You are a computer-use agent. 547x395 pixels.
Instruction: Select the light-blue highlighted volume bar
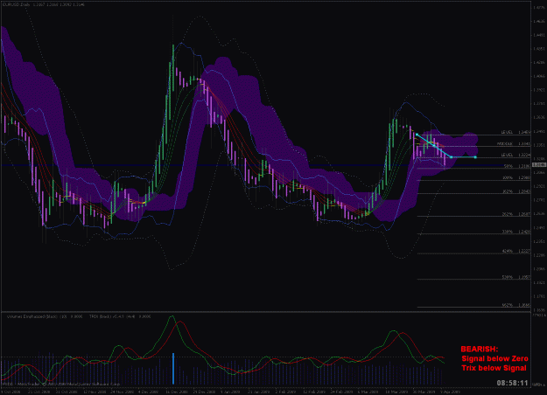pyautogui.click(x=173, y=369)
